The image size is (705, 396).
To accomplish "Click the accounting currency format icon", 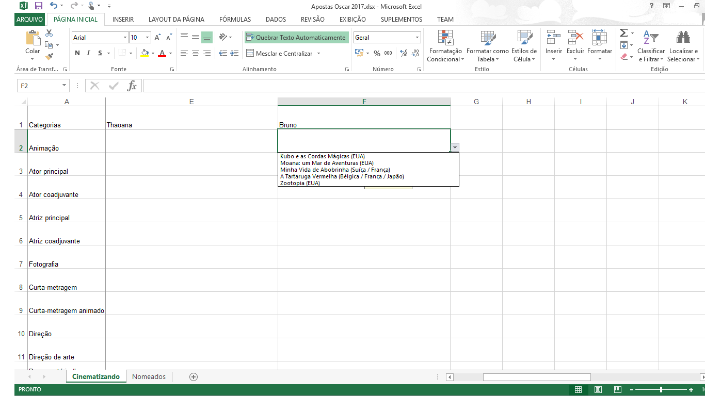I will 359,53.
